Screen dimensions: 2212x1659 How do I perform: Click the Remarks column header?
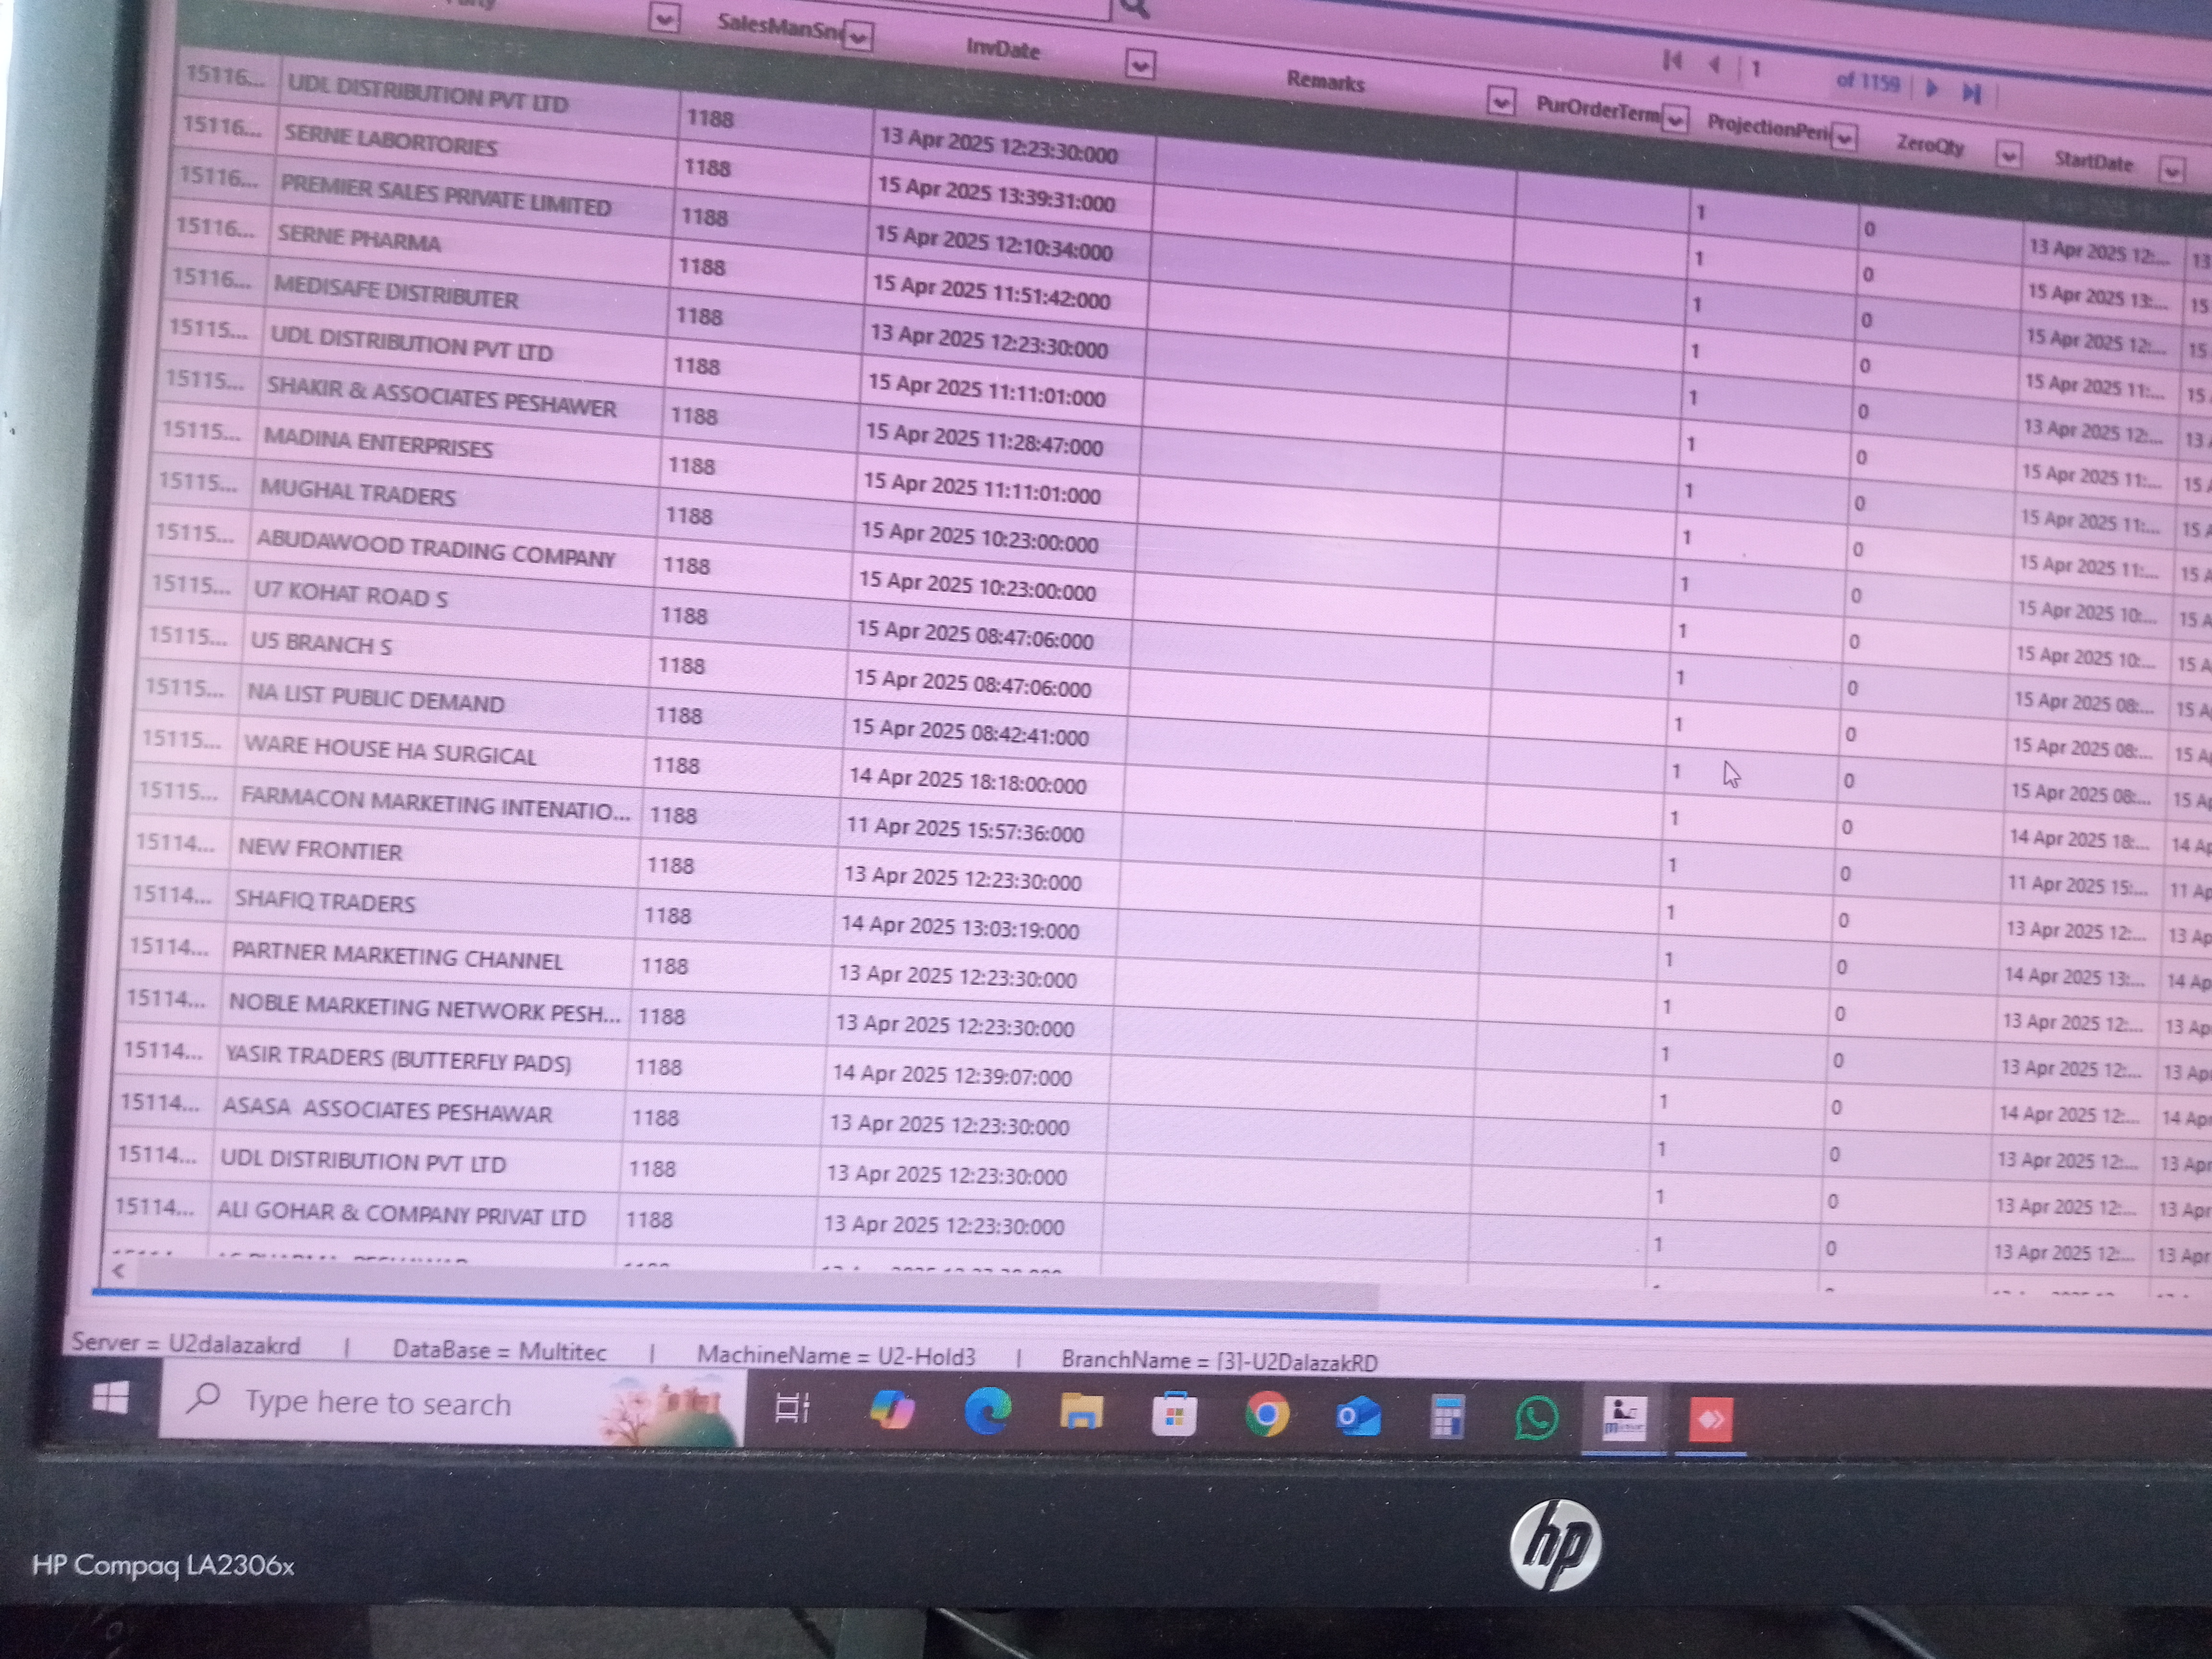coord(1325,82)
